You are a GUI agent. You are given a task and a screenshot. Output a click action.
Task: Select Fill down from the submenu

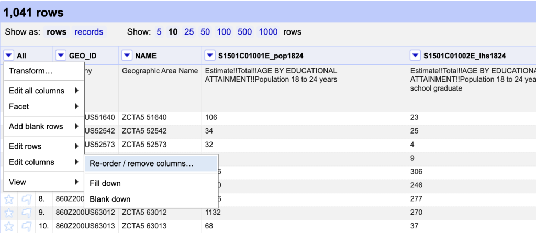pyautogui.click(x=105, y=183)
